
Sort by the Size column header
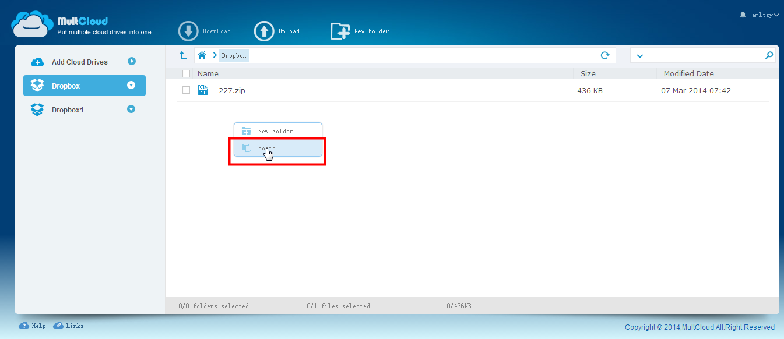click(x=588, y=74)
